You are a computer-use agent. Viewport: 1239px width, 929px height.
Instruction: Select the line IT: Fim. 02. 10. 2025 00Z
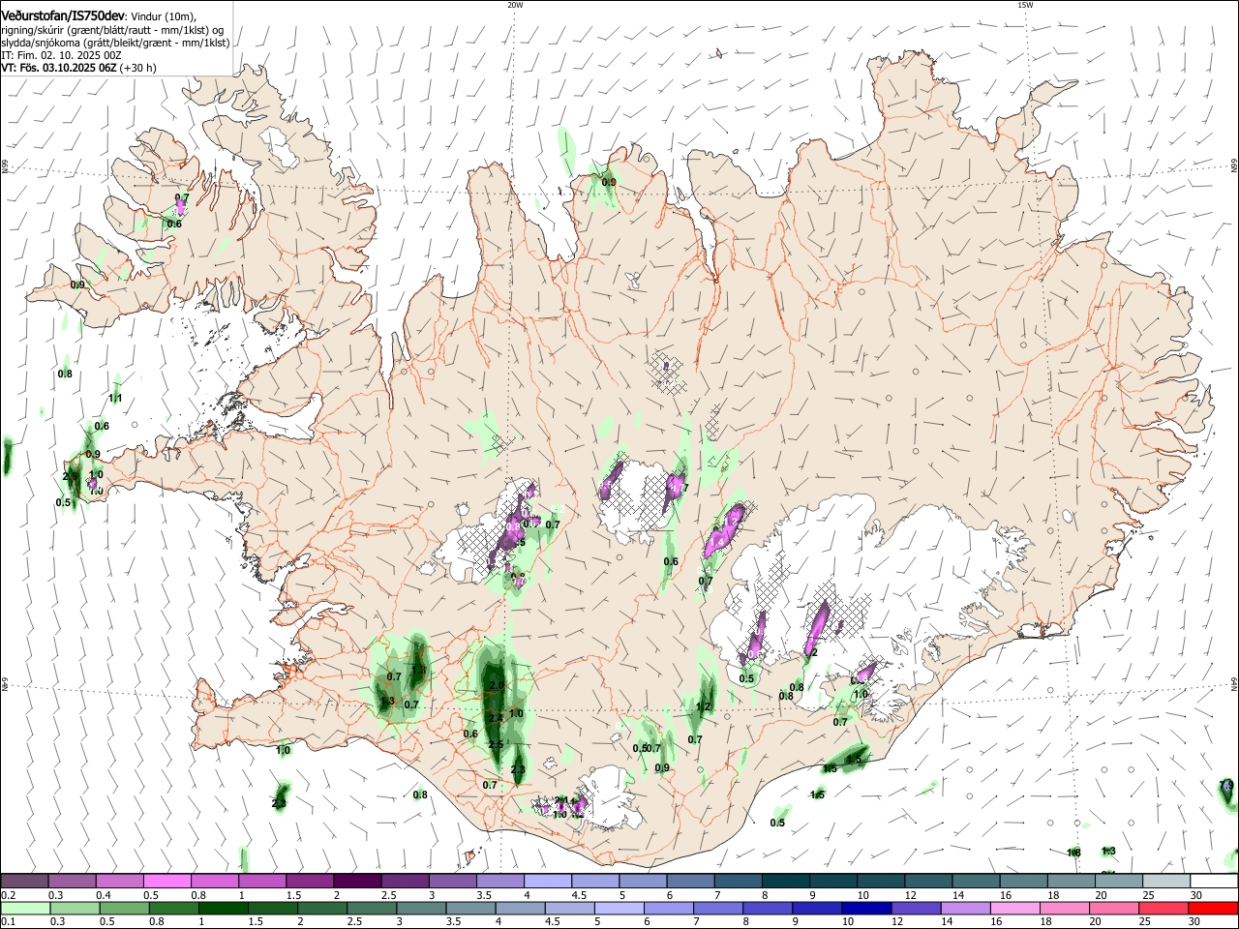[61, 55]
